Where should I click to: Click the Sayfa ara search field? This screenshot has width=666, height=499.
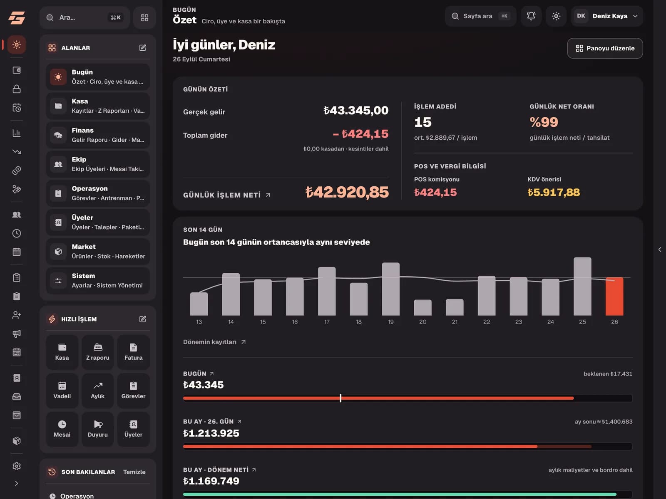480,16
